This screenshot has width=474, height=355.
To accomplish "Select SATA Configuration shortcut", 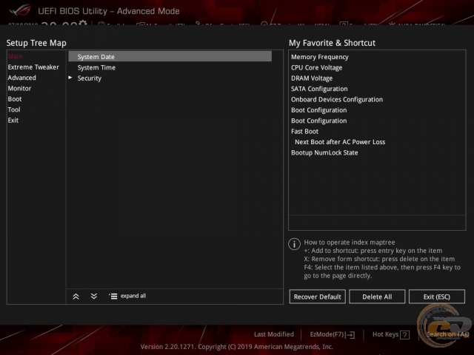I will [x=319, y=89].
